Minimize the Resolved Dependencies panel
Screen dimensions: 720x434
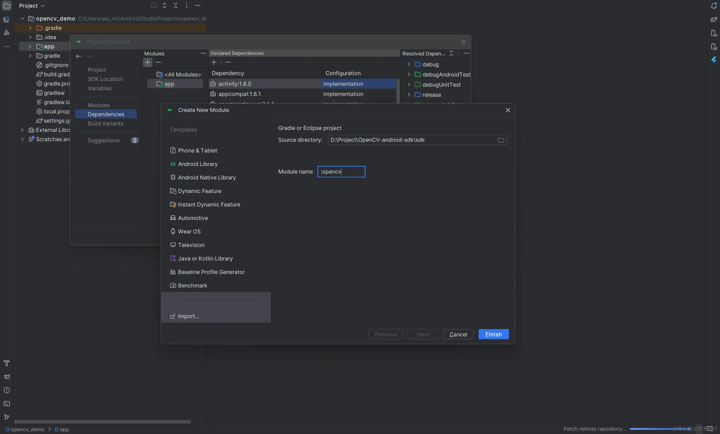point(466,53)
